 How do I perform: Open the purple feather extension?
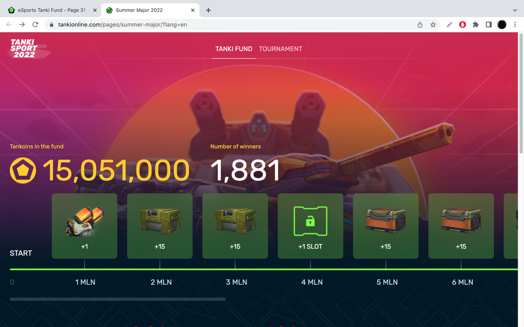(449, 25)
